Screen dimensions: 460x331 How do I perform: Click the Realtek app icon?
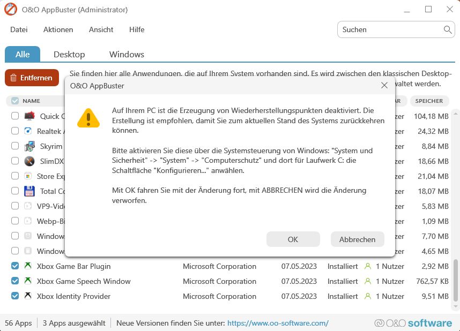pyautogui.click(x=28, y=131)
